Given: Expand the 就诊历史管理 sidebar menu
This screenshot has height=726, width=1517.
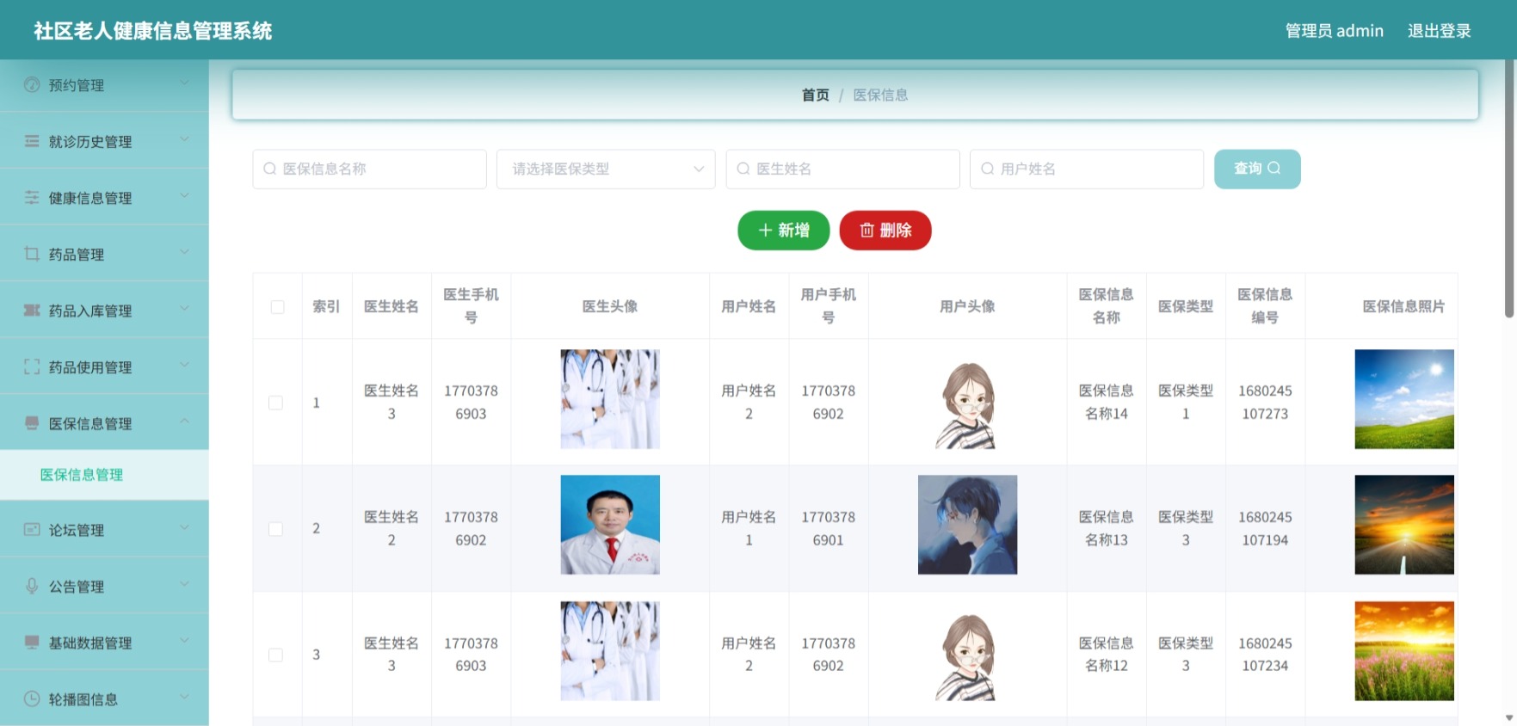Looking at the screenshot, I should [104, 140].
